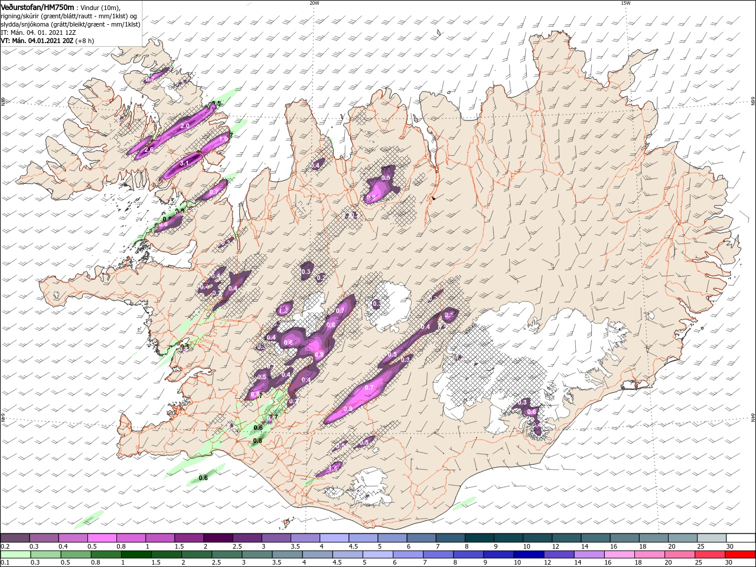Image resolution: width=756 pixels, height=567 pixels.
Task: Click the palest green 0.1 swatch in lower legend
Action: (15, 555)
